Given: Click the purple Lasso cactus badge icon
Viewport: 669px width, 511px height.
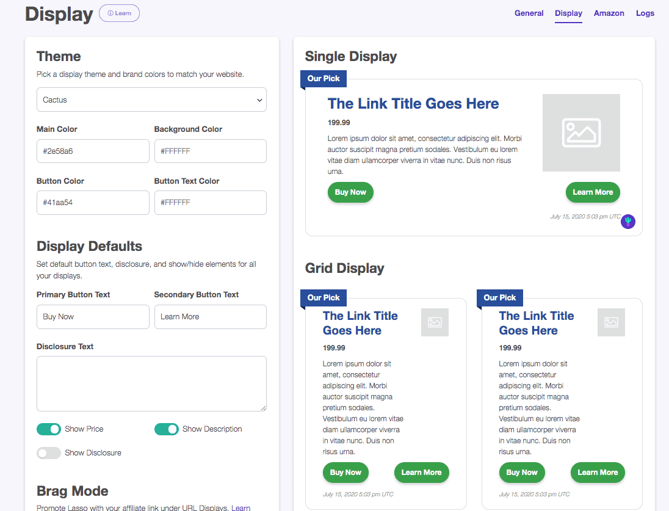Looking at the screenshot, I should tap(628, 222).
